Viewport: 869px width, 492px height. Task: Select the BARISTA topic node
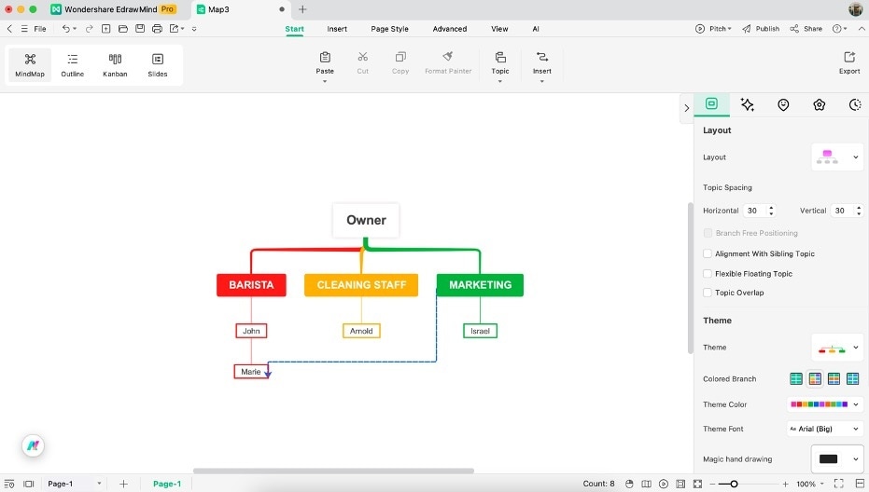coord(251,285)
